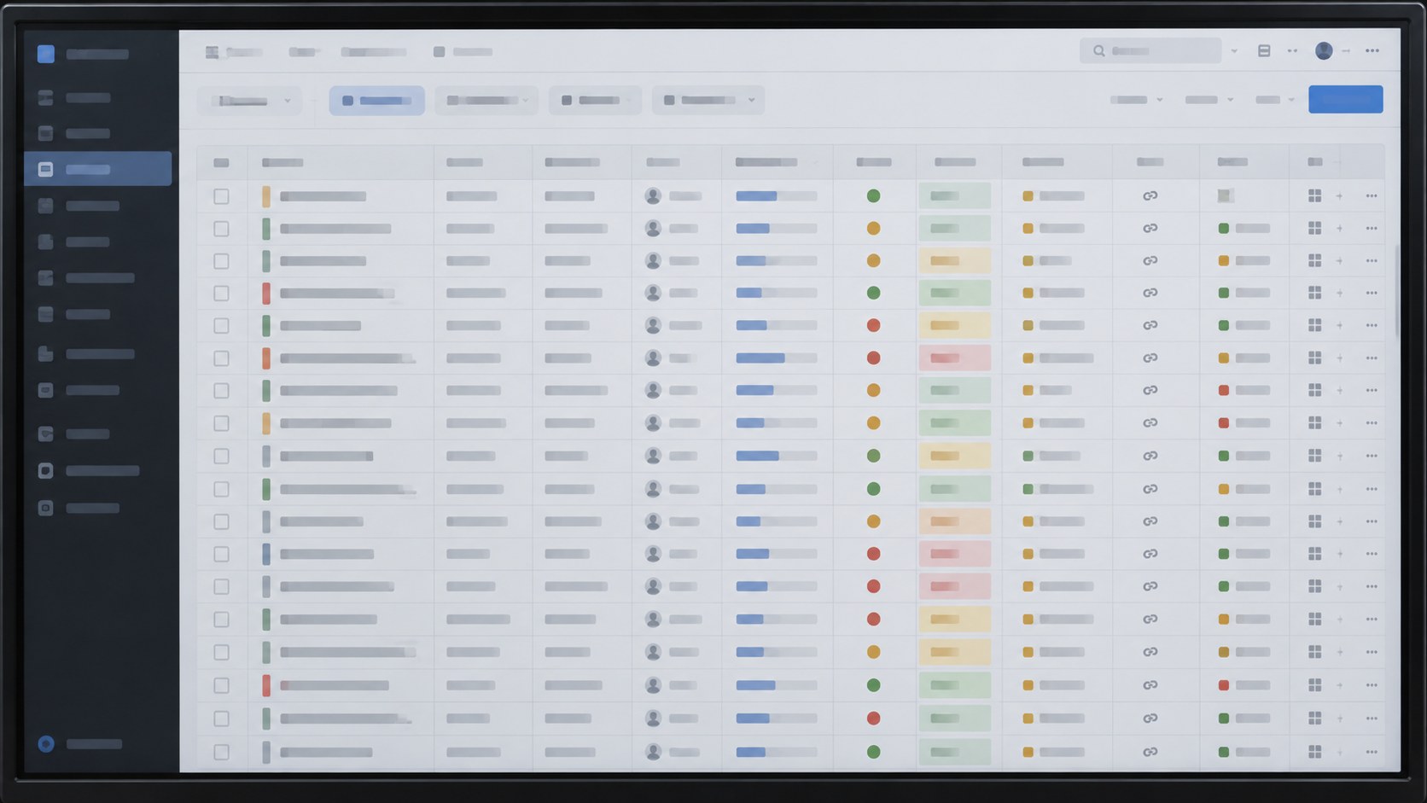
Task: Check the row with the blue left-edge marker
Action: point(221,554)
